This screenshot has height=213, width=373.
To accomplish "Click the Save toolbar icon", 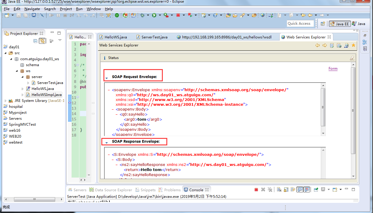I will 18,15.
